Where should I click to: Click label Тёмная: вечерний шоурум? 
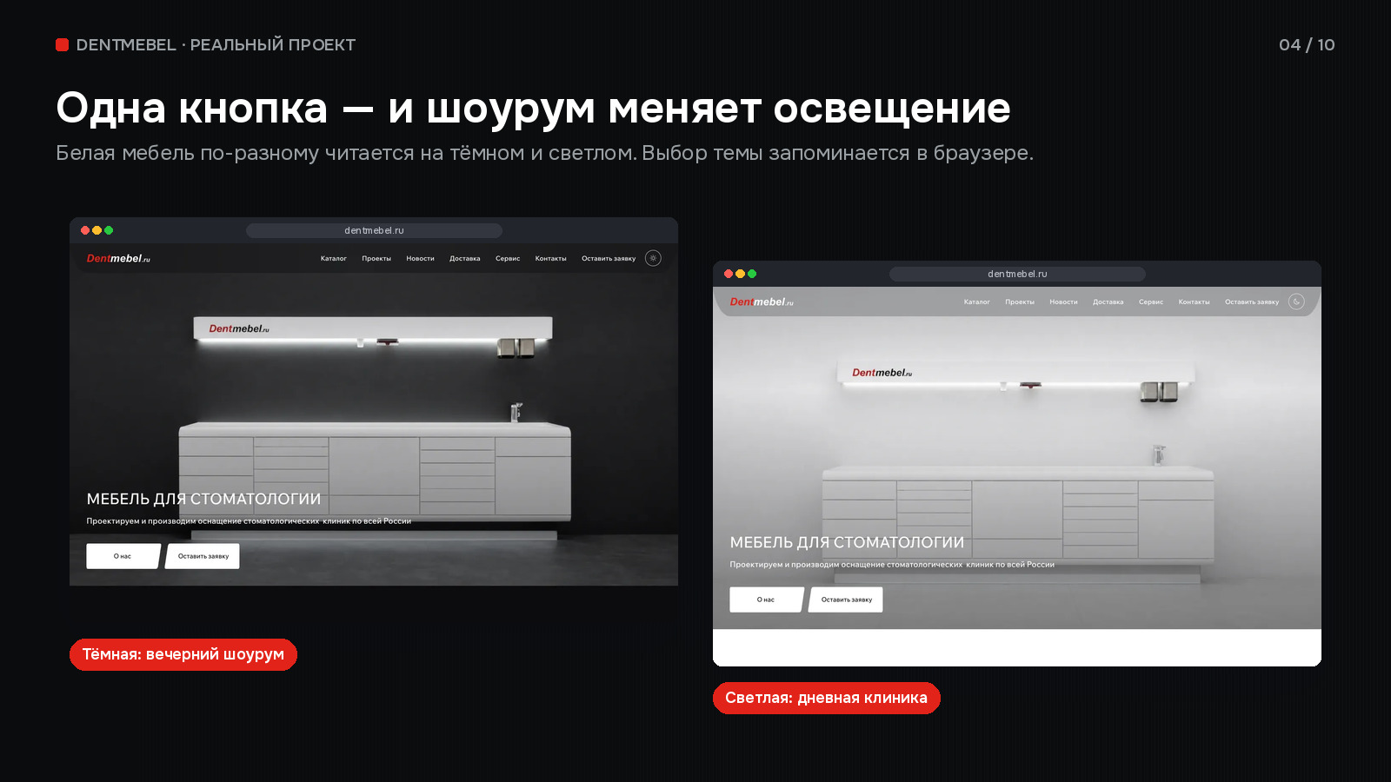[x=183, y=654]
